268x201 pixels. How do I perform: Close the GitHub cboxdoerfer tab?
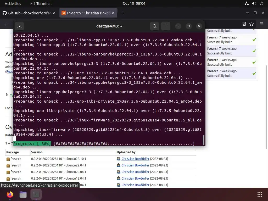click(x=54, y=13)
